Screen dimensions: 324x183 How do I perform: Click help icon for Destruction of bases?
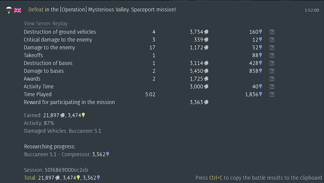click(x=272, y=63)
